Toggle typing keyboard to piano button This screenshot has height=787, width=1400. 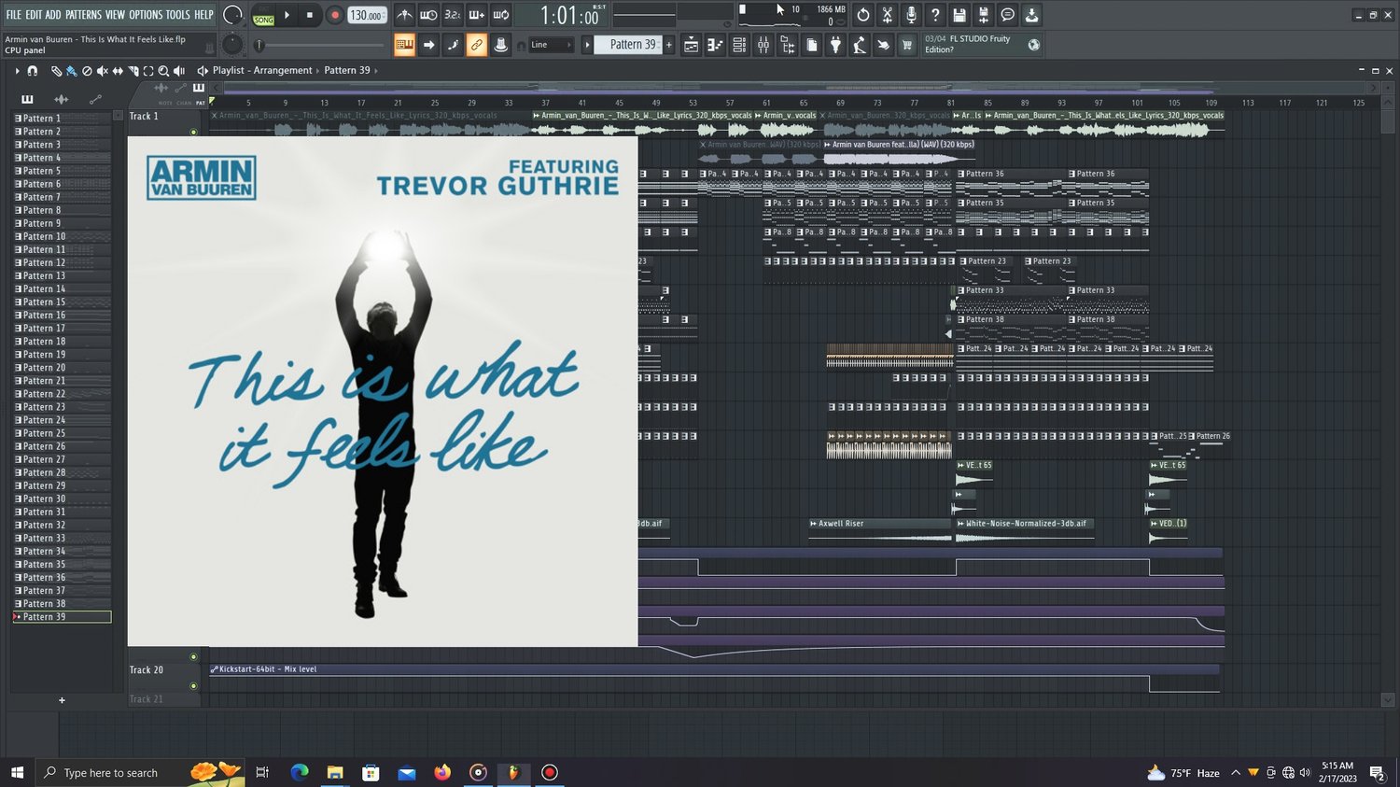[404, 45]
